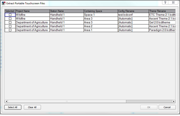Click the Clear All button
The image size is (180, 116).
pos(32,107)
